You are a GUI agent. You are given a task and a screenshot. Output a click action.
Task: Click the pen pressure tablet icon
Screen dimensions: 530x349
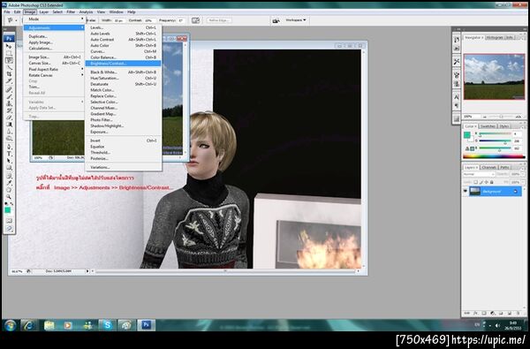[195, 20]
